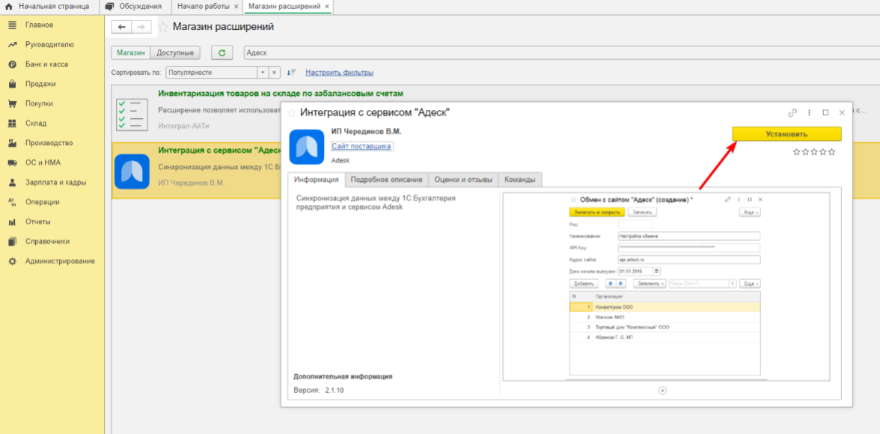Select the Склад section

pos(36,123)
